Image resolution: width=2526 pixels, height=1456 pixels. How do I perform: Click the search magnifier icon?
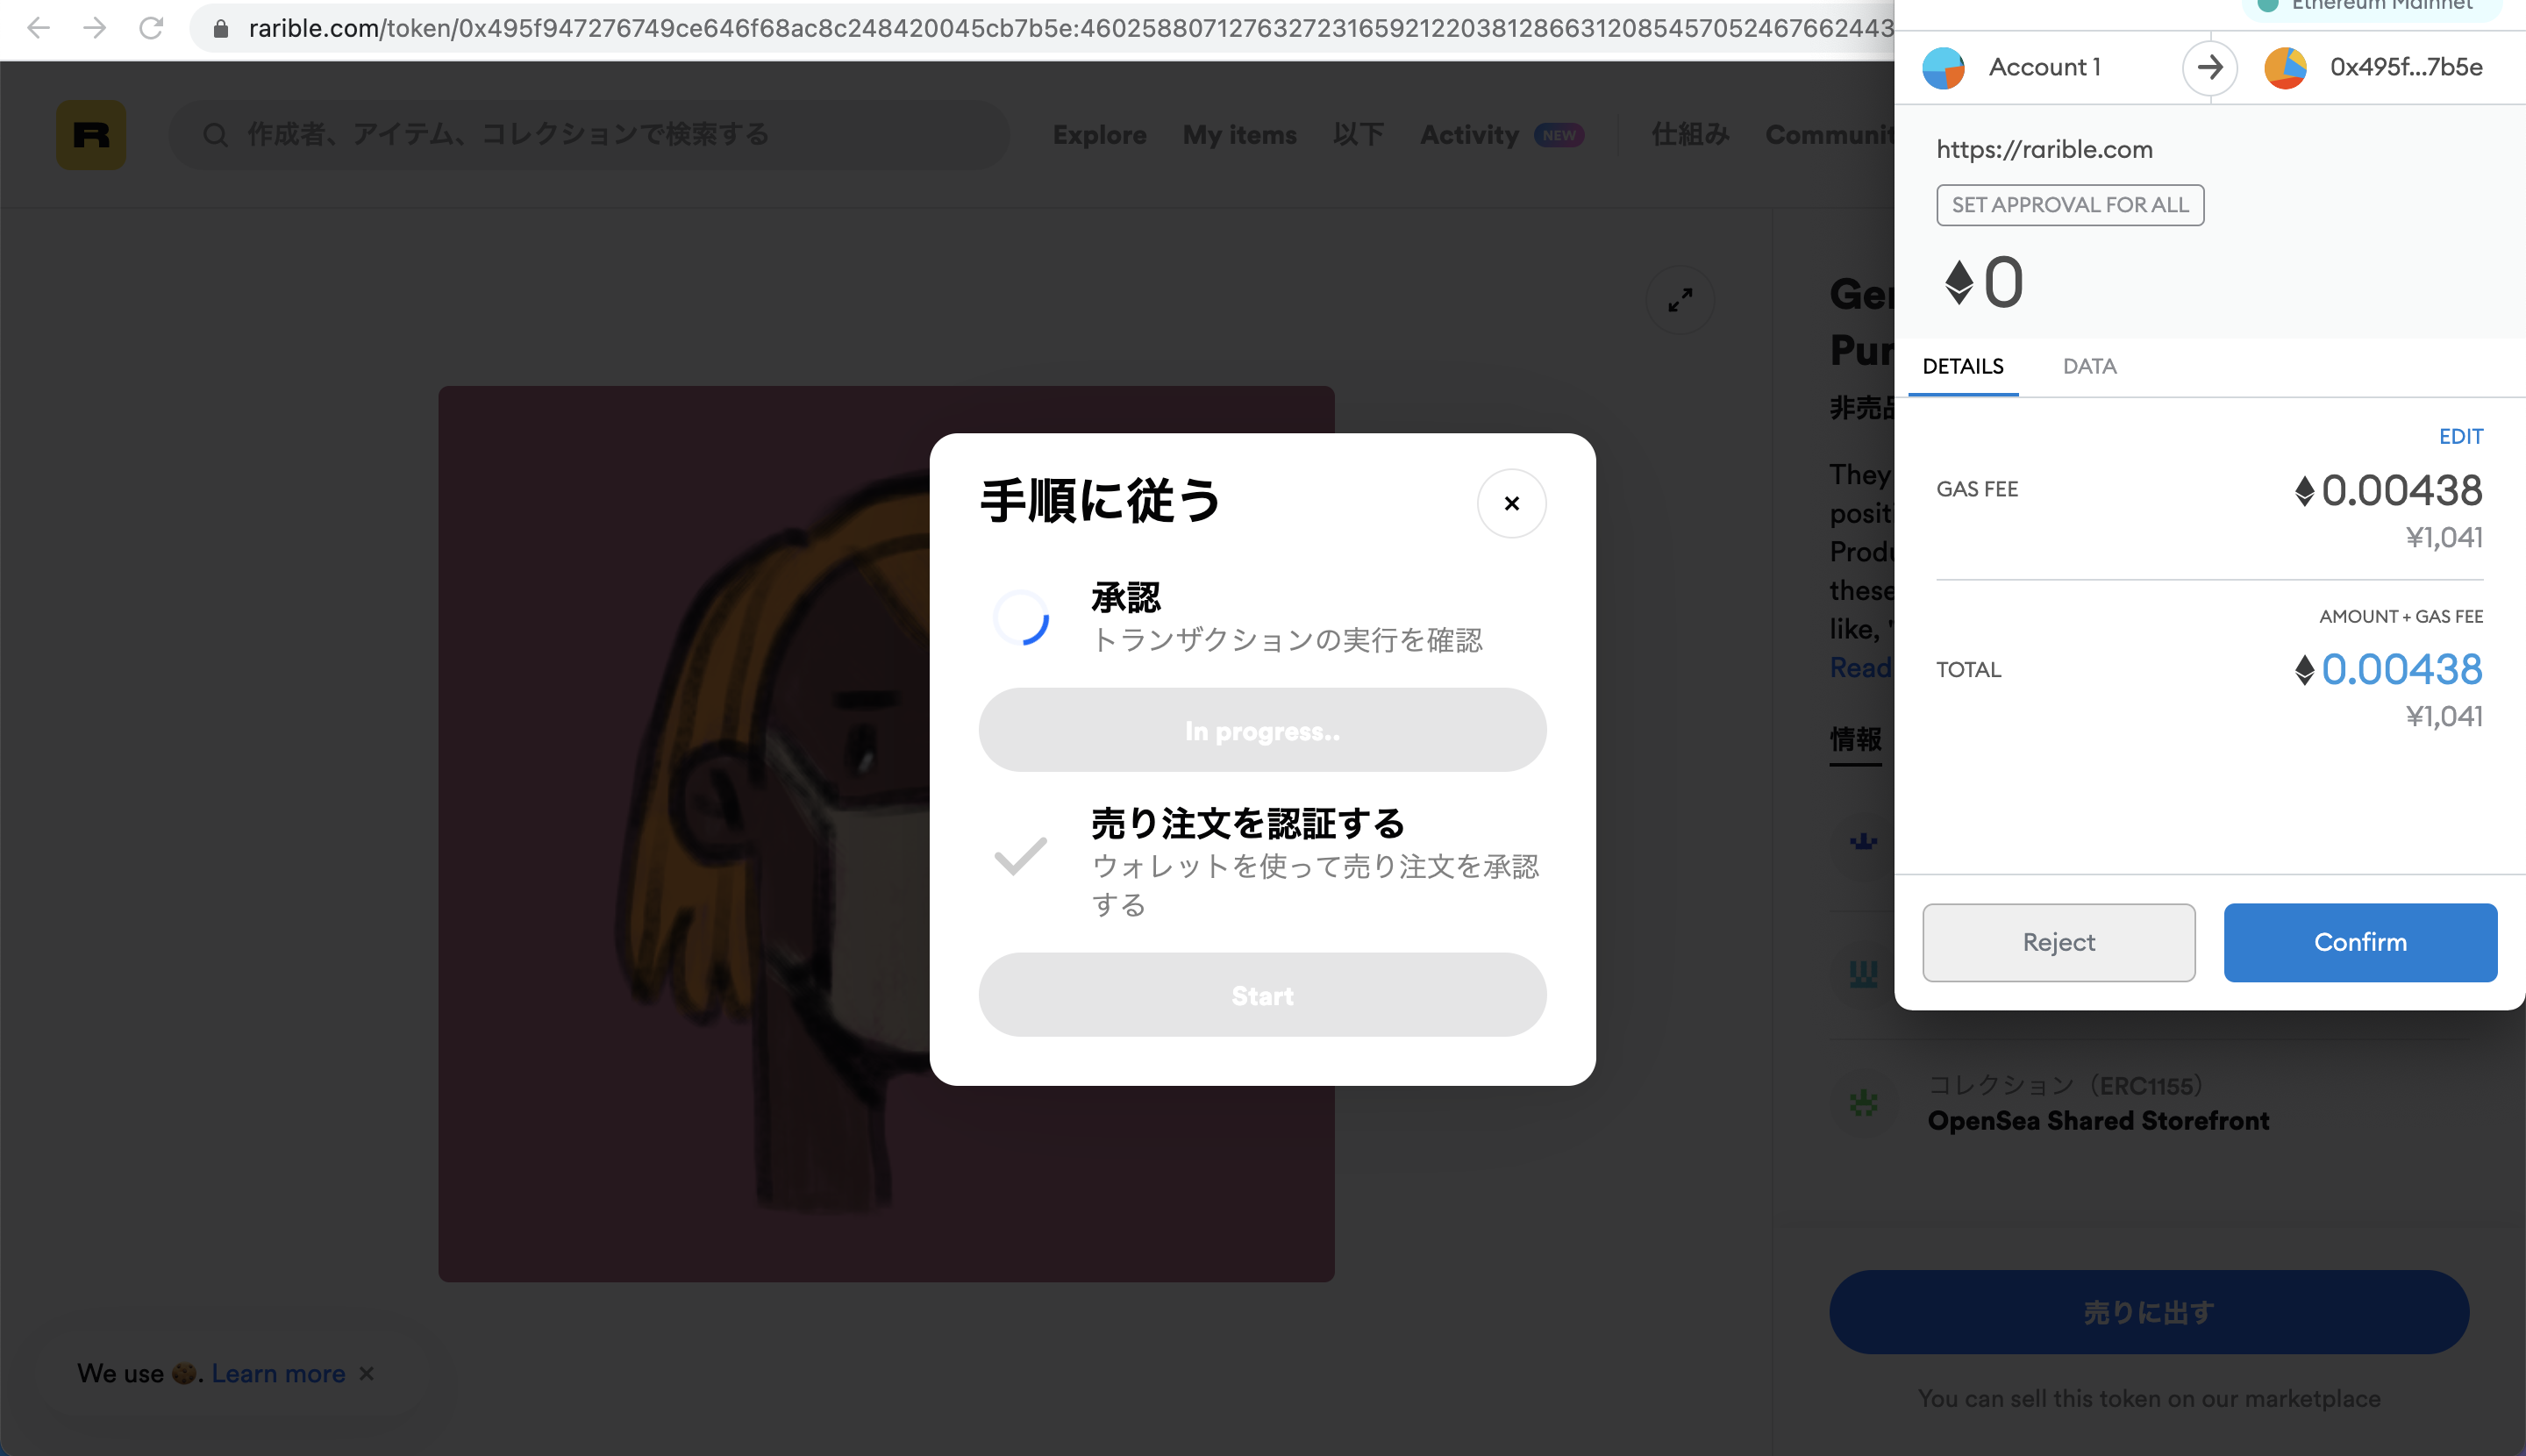[215, 135]
